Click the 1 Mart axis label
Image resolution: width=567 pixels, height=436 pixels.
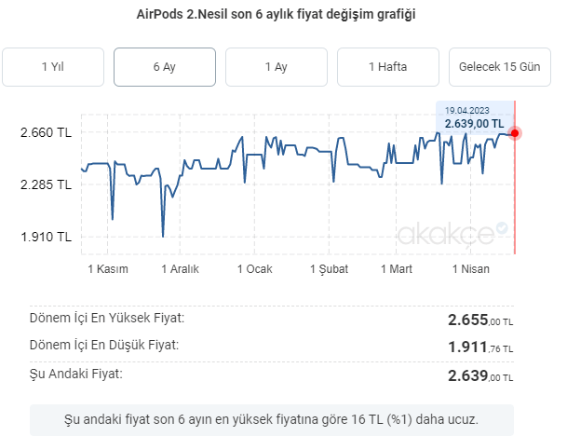click(x=397, y=269)
